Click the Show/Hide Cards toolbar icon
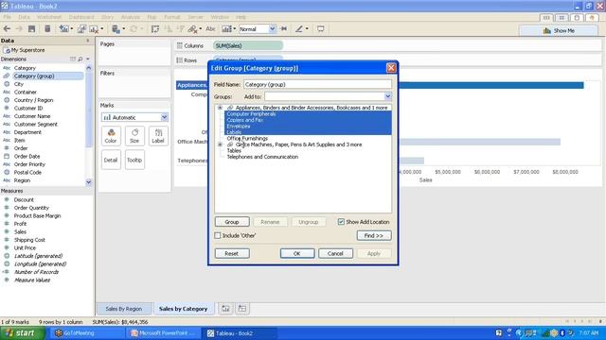606x340 pixels. tap(226, 29)
